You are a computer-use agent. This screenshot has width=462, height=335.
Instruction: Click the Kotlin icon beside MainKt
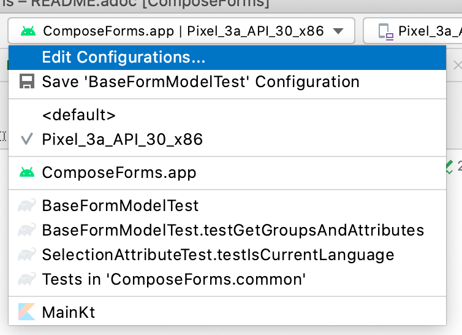coord(27,312)
